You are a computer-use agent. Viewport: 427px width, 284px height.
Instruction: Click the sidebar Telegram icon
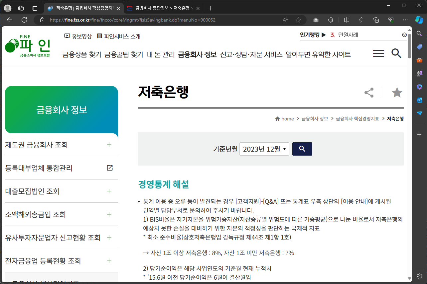tap(419, 113)
